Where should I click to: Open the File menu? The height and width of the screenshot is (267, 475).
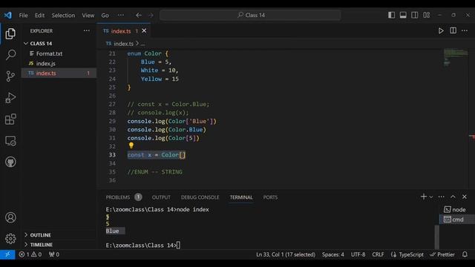tap(23, 15)
